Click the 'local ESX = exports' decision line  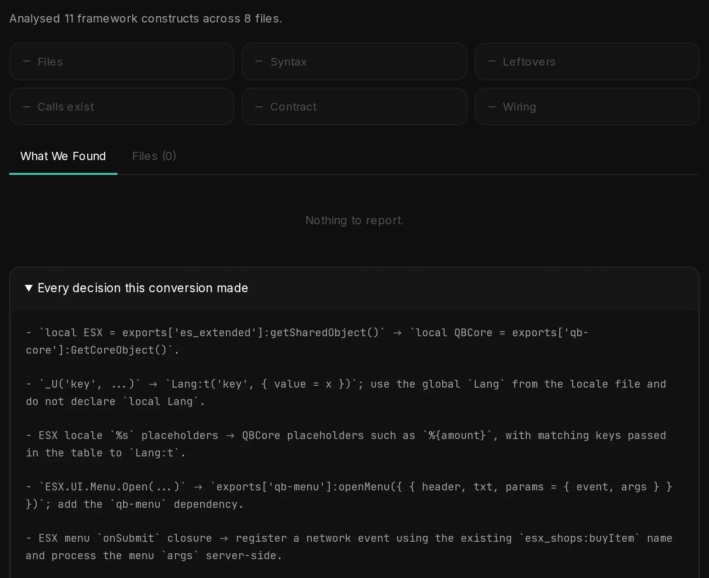pyautogui.click(x=307, y=341)
